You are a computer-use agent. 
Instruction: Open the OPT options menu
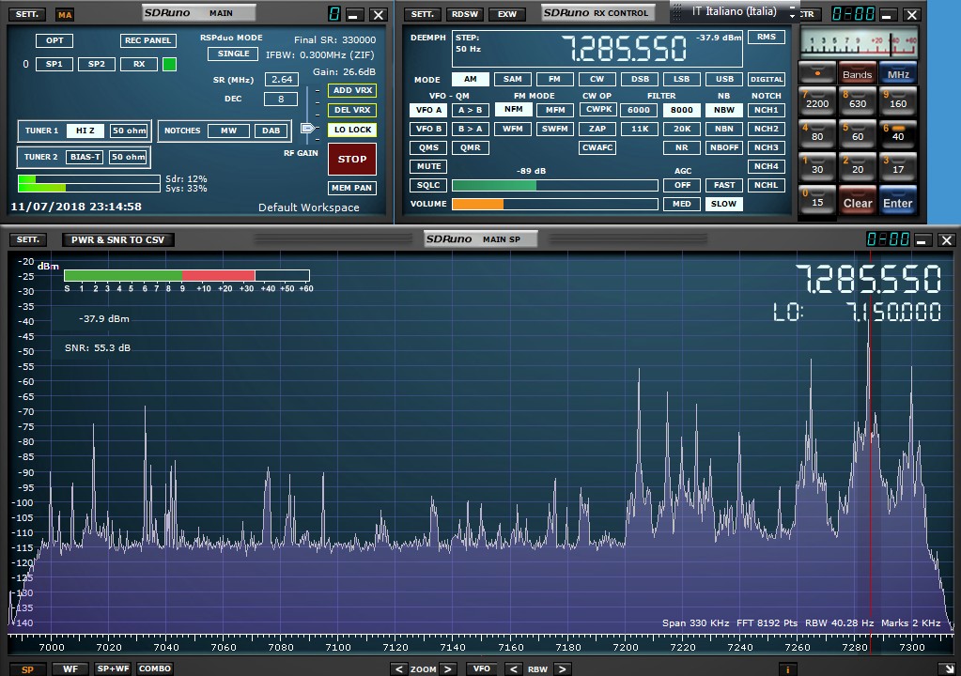point(54,40)
